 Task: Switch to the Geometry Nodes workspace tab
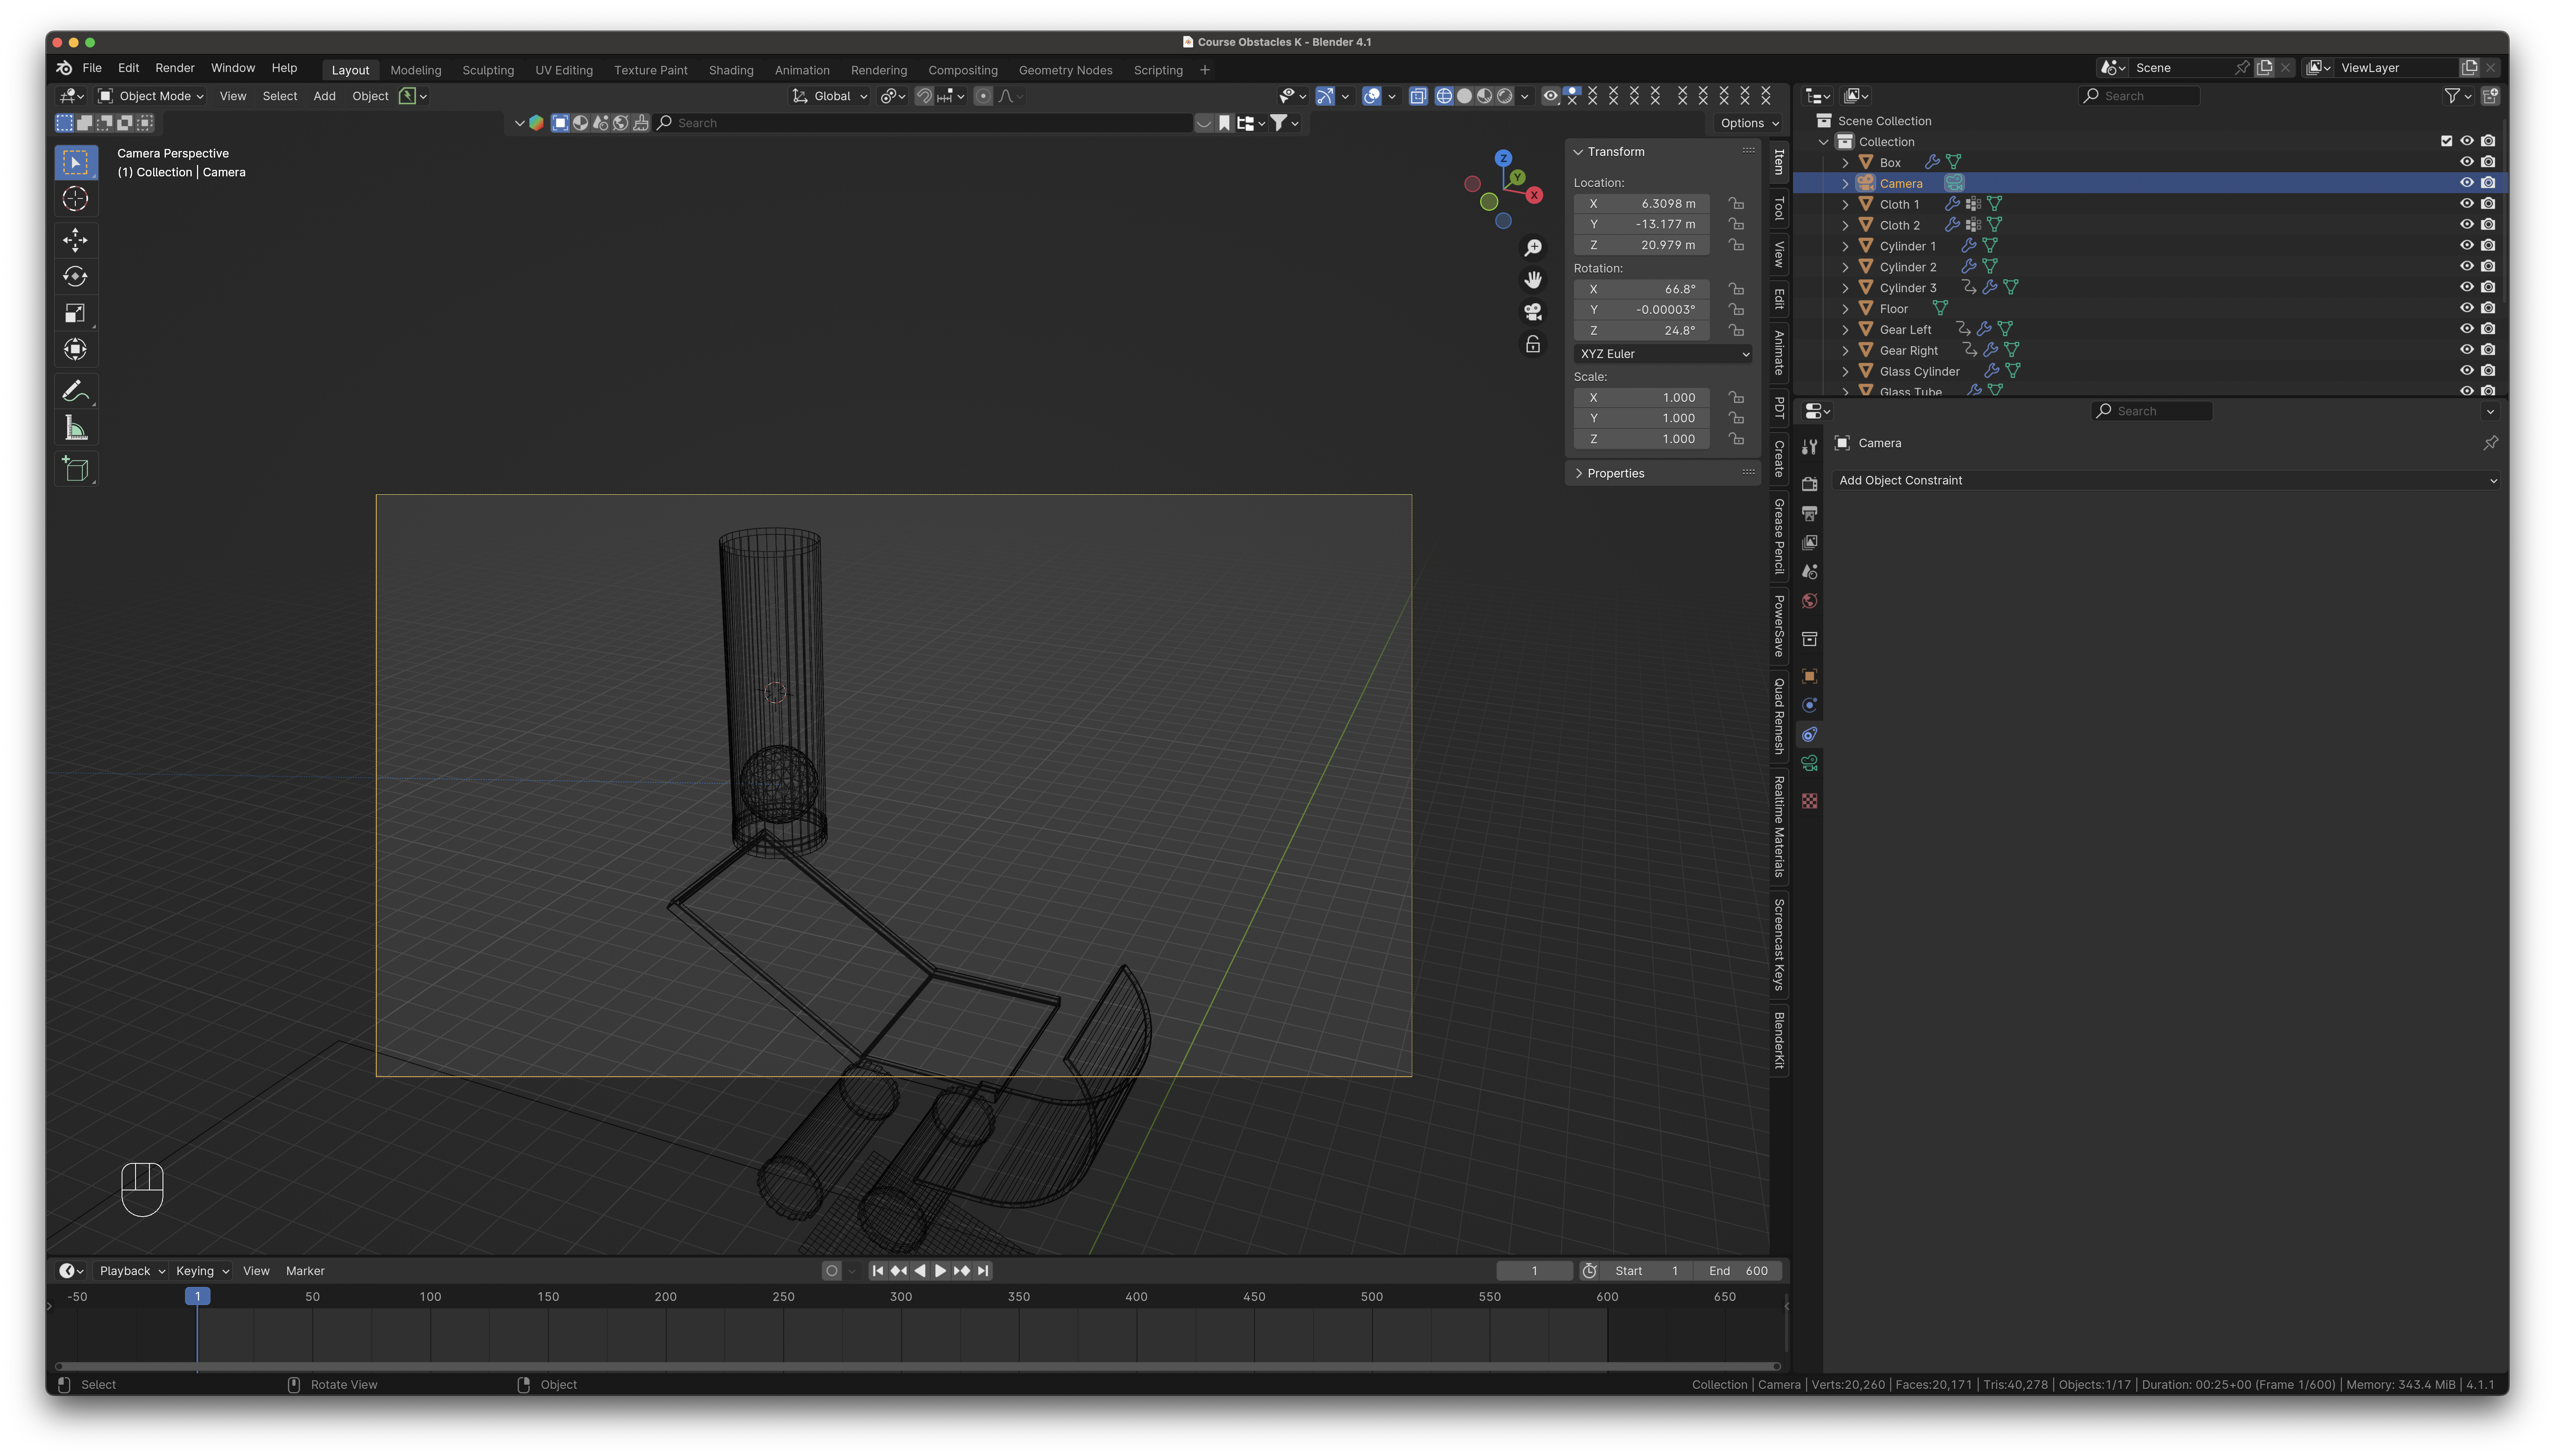click(x=1065, y=70)
